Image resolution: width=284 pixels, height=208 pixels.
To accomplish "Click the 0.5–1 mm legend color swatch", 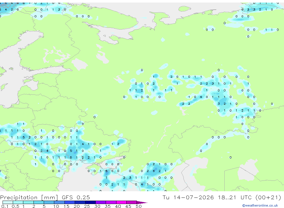I will click(18, 202).
